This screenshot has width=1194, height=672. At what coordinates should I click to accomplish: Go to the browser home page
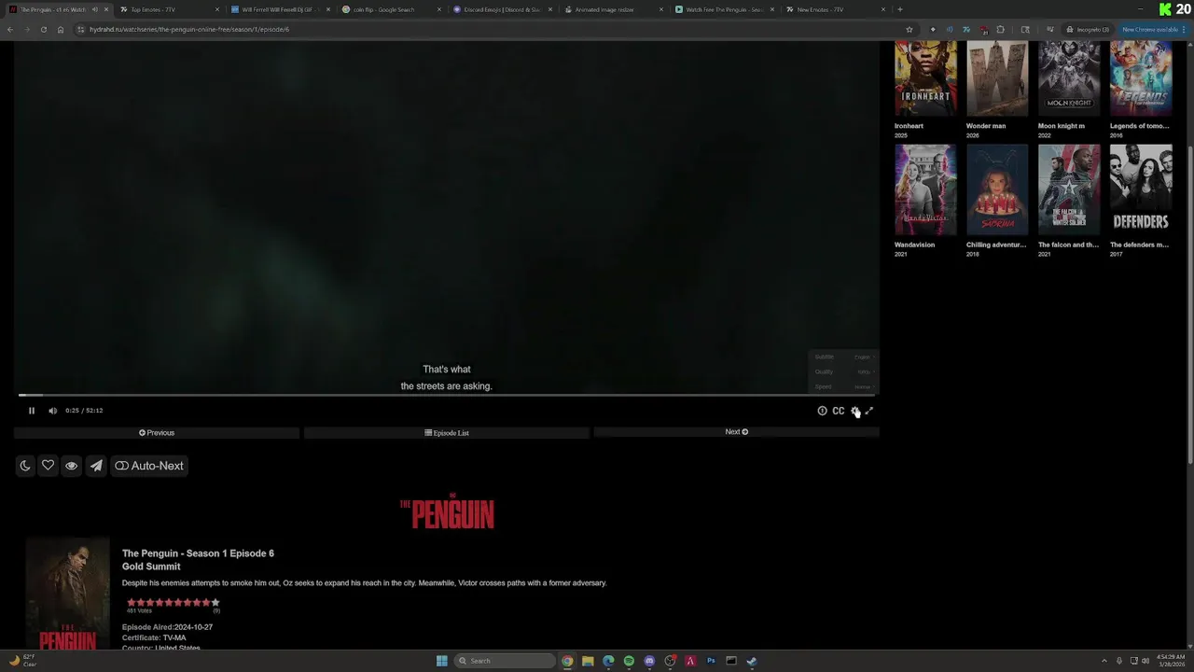pos(61,30)
